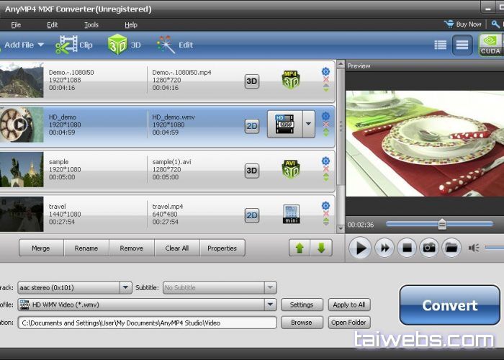Toggle 3D mode for the Demo video

click(x=252, y=81)
